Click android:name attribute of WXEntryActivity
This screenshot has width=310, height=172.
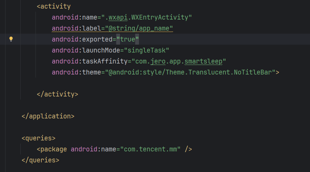[x=74, y=17]
